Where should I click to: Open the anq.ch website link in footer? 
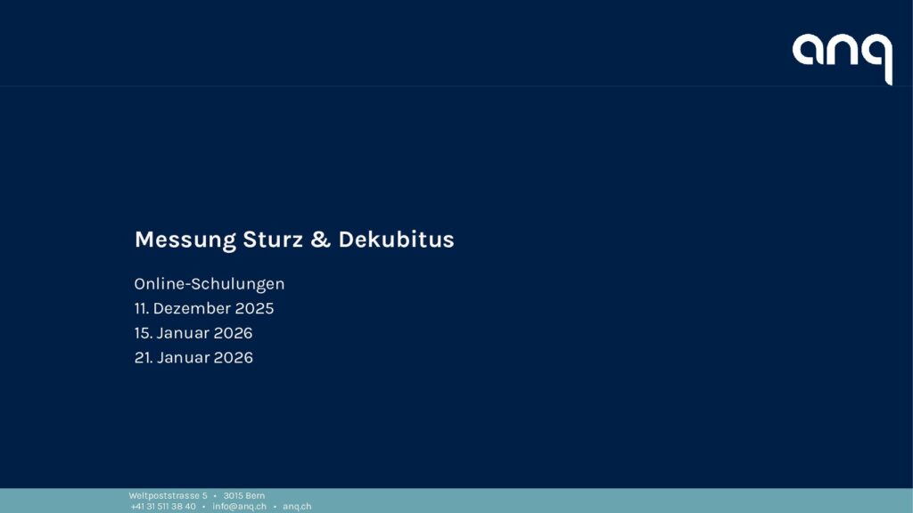click(297, 507)
